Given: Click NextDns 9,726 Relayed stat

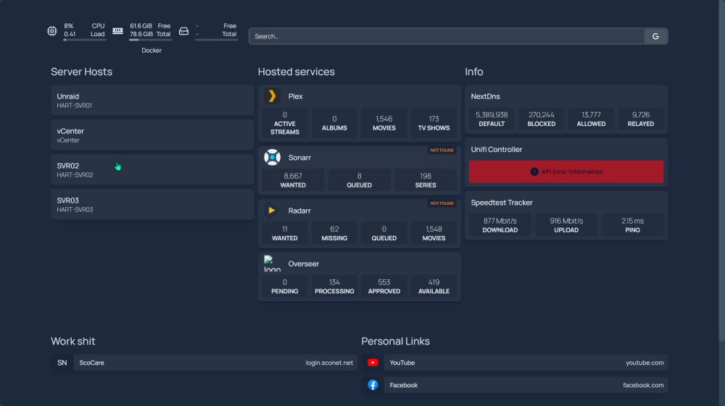Looking at the screenshot, I should point(641,119).
